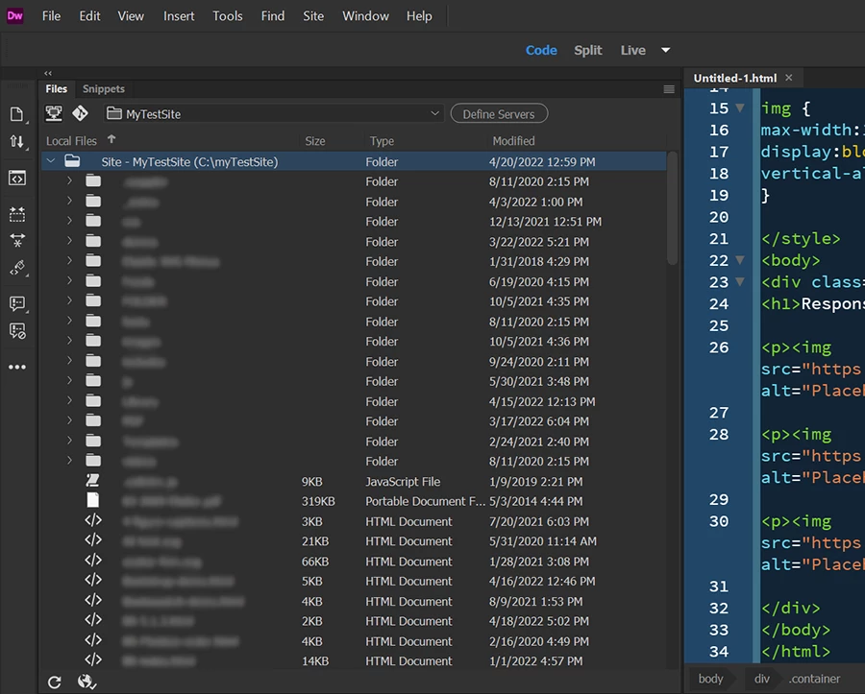This screenshot has height=694, width=865.
Task: Expand the folder modified 4/3/2022 1:00 PM
Action: (x=69, y=201)
